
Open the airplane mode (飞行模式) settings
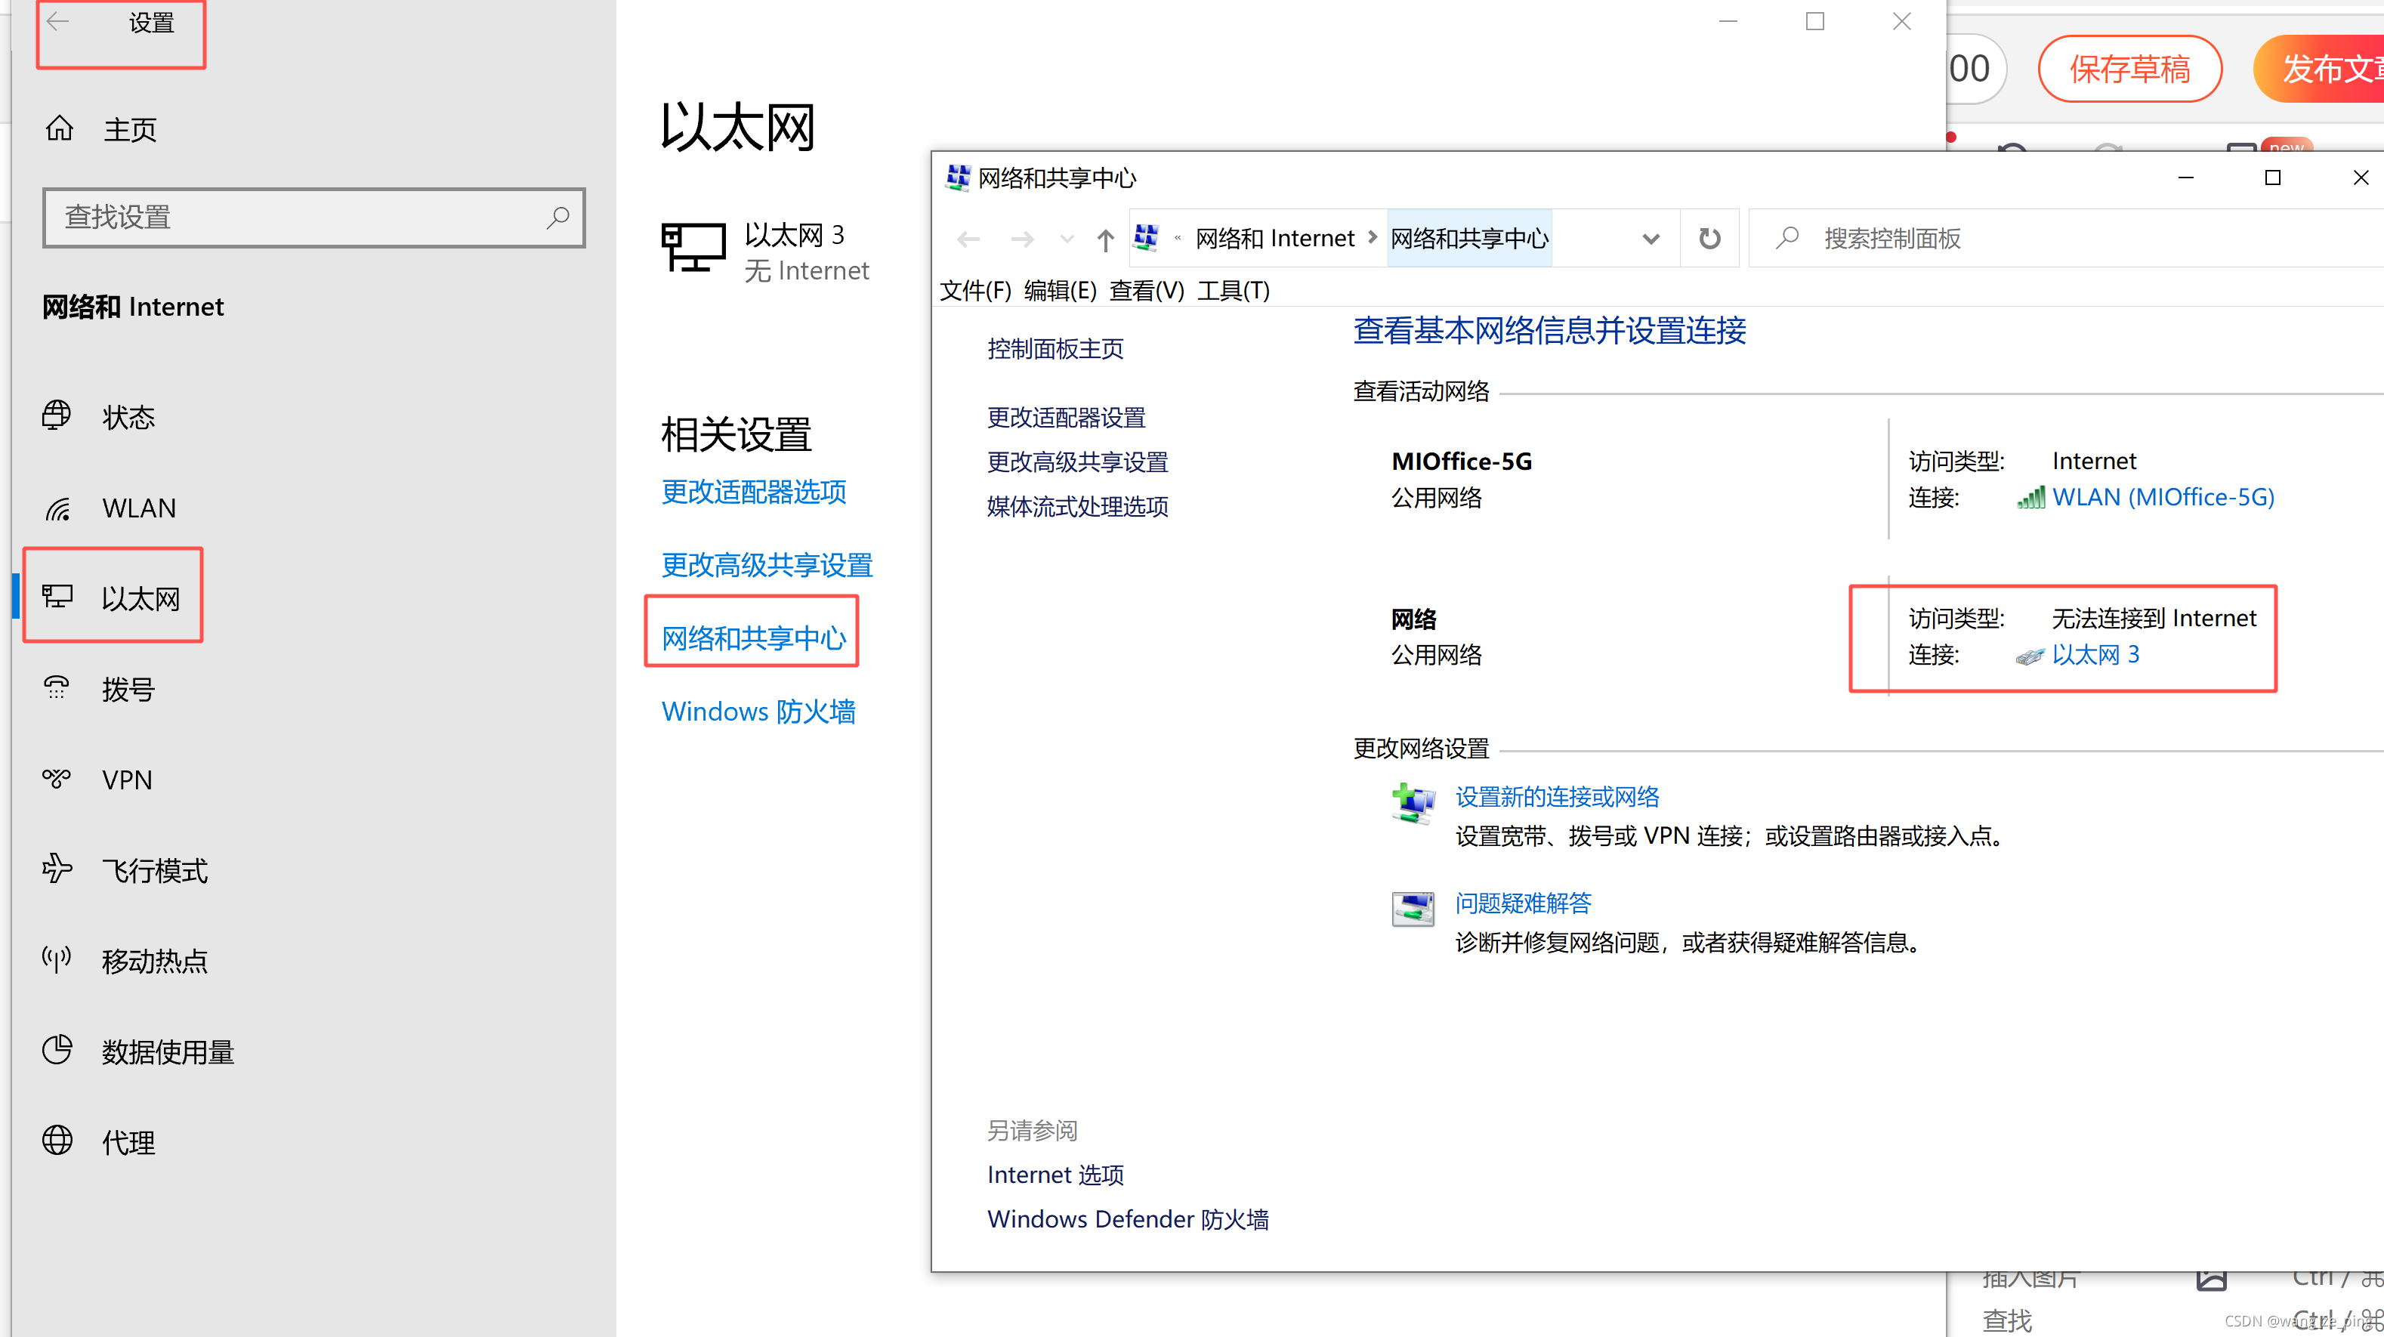[153, 871]
